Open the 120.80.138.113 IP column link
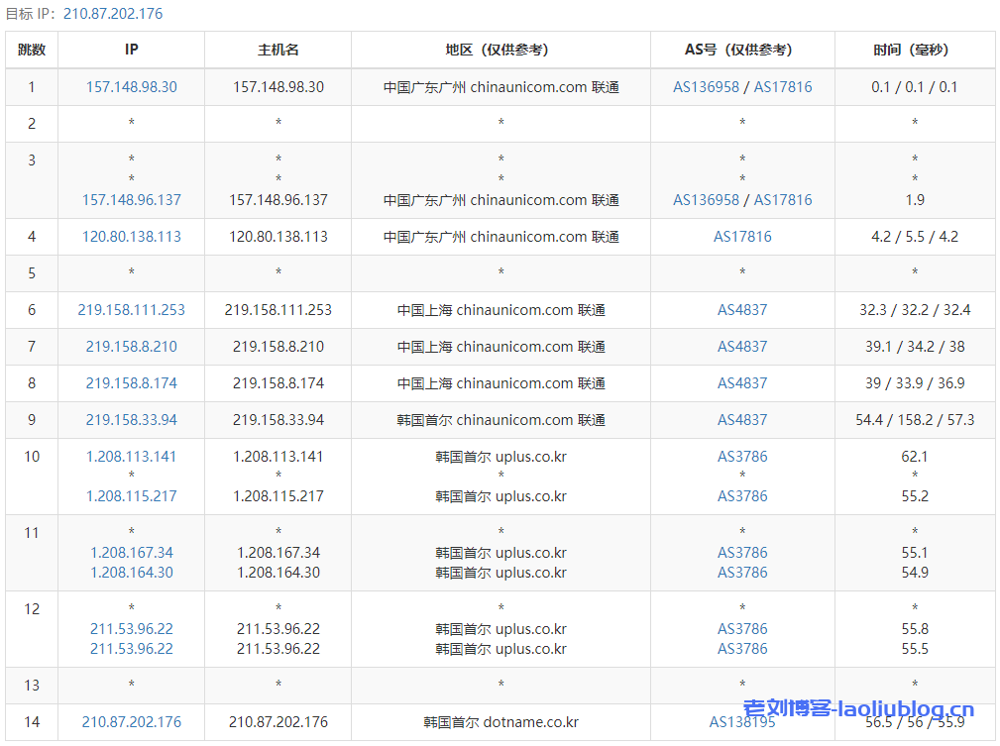1000x746 pixels. (131, 237)
